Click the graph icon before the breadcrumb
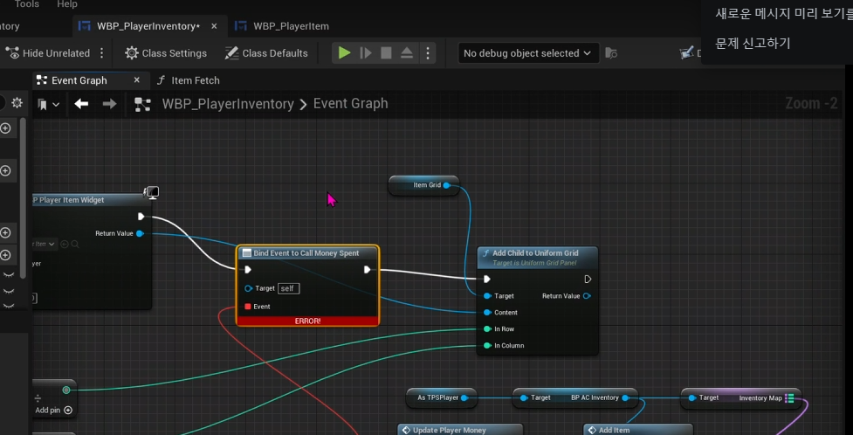853x435 pixels. click(142, 104)
